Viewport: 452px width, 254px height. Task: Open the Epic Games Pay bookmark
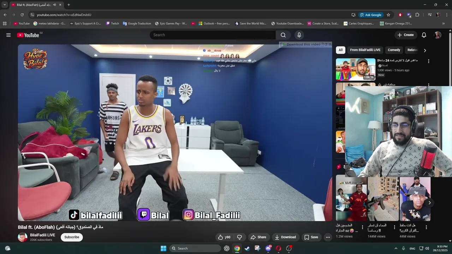click(x=171, y=24)
